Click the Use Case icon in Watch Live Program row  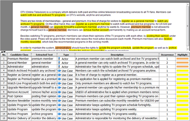tap(59, 83)
